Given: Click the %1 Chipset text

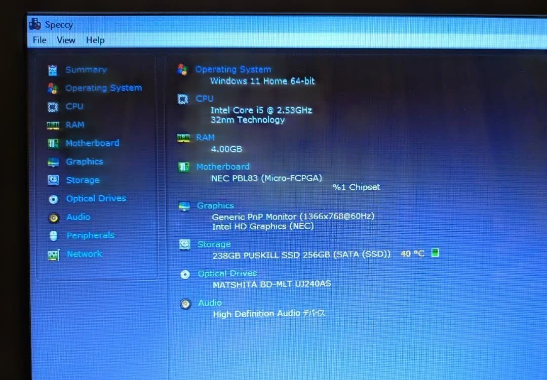Looking at the screenshot, I should point(356,187).
